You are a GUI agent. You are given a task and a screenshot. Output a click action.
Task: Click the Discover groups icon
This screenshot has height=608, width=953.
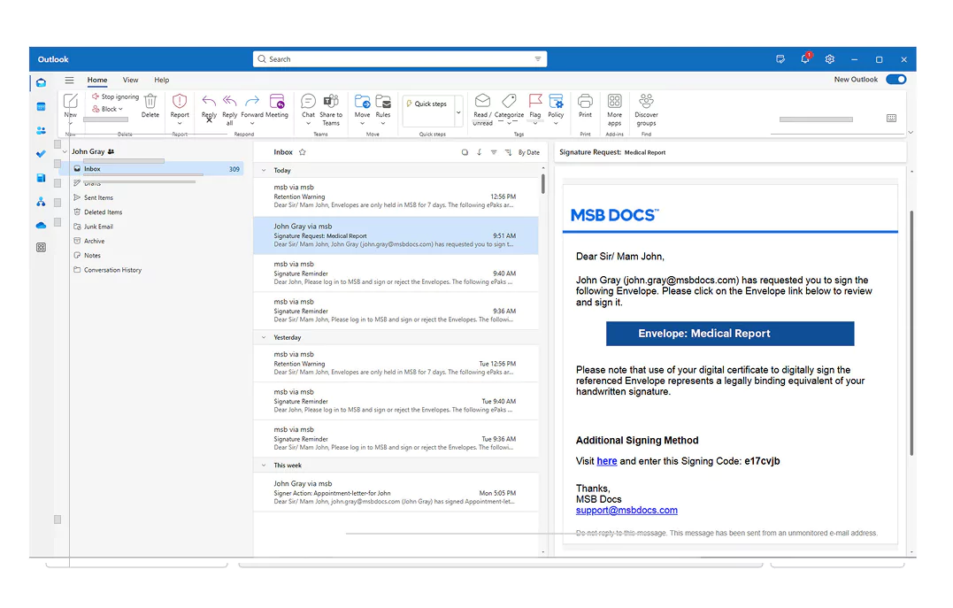(646, 102)
